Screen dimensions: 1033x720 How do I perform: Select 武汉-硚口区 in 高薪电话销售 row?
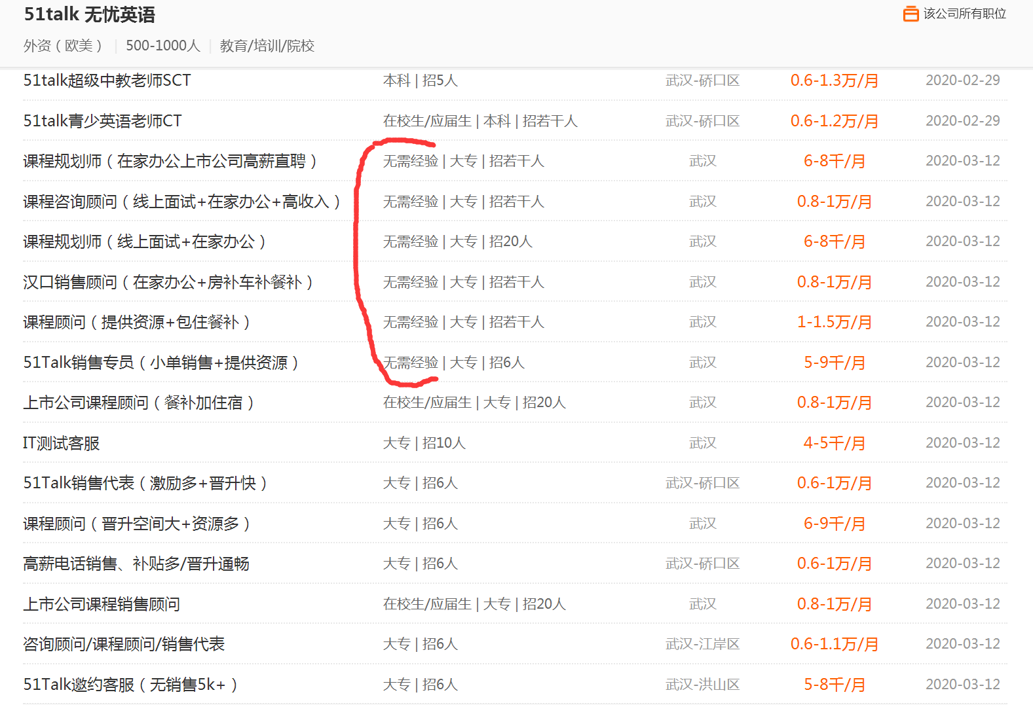coord(703,564)
